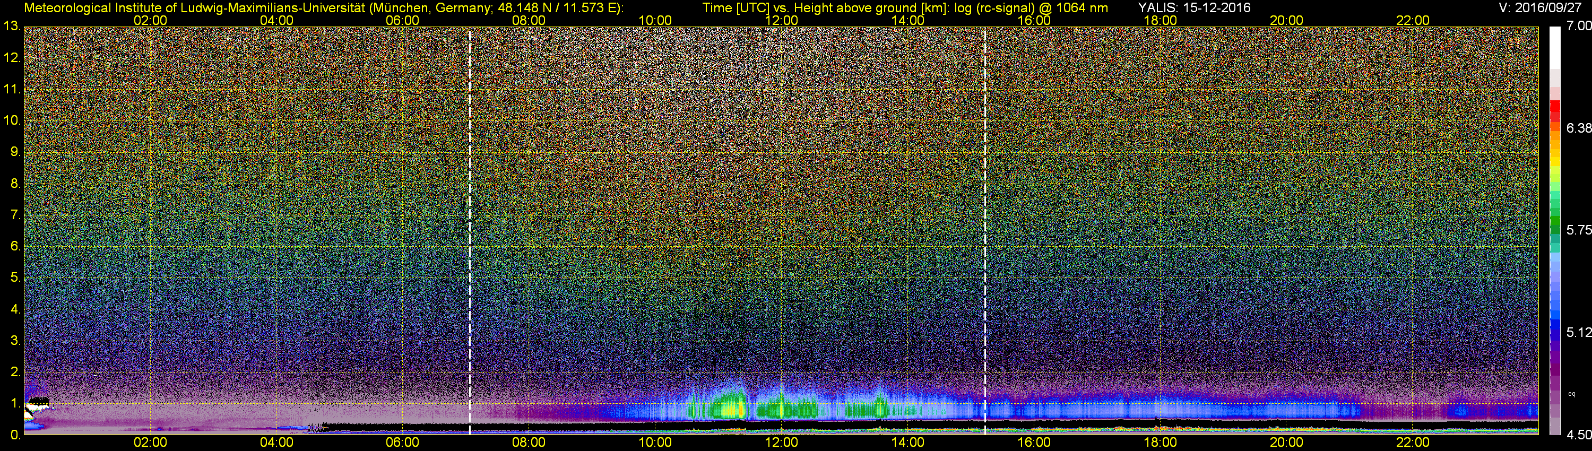Screen dimensions: 1592x451
Task: Click the 14:00 label on the top time axis
Action: [908, 20]
